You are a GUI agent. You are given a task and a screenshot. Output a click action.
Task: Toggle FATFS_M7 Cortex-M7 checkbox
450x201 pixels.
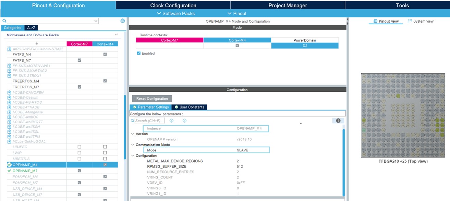click(80, 60)
